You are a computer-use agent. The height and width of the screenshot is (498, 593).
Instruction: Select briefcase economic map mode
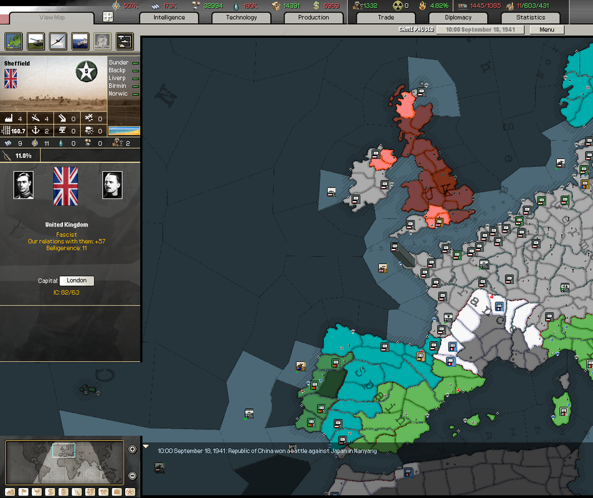coord(117,492)
